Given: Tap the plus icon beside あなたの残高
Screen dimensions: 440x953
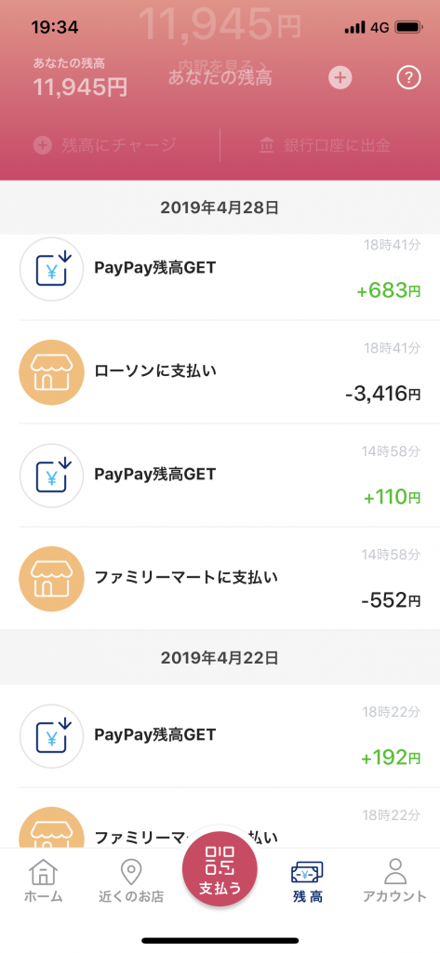Looking at the screenshot, I should point(340,78).
